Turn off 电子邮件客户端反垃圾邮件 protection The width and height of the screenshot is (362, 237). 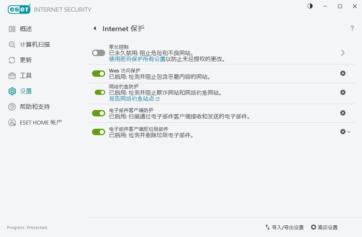pos(98,132)
